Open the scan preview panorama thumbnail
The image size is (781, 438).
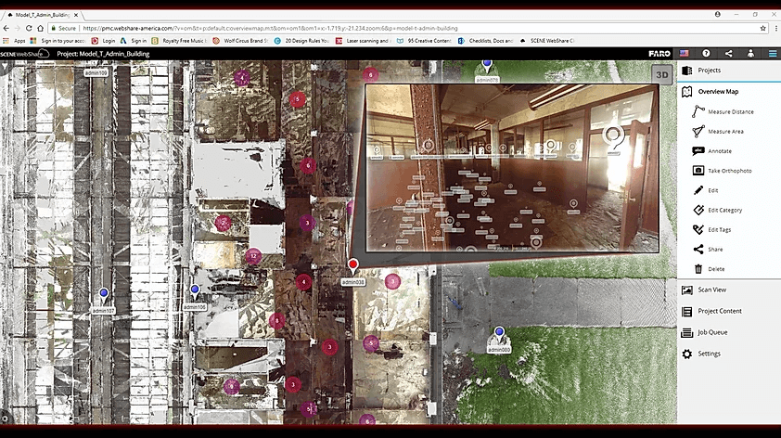(513, 168)
